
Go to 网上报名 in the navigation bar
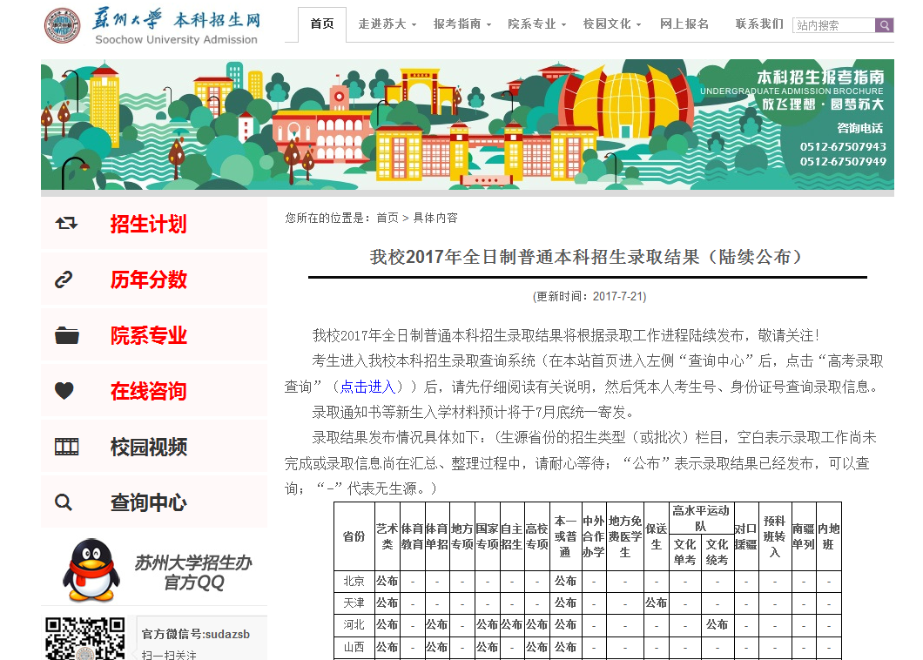[x=684, y=24]
